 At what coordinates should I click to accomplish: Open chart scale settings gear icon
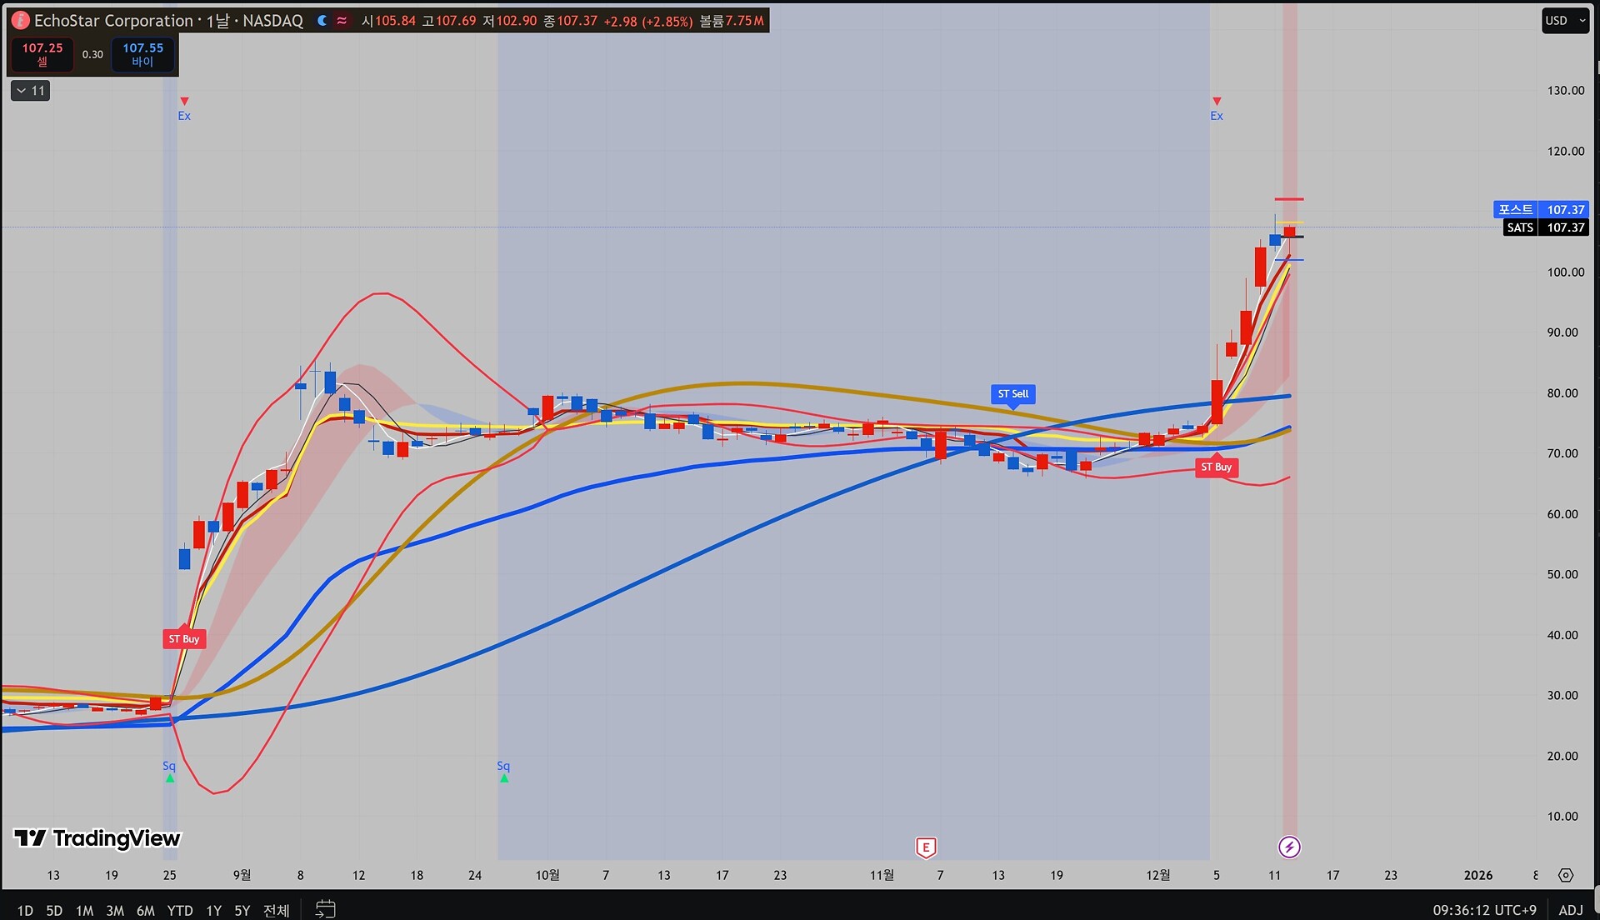1566,875
